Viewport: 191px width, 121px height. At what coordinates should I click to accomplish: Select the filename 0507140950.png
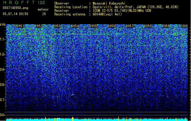(15, 8)
